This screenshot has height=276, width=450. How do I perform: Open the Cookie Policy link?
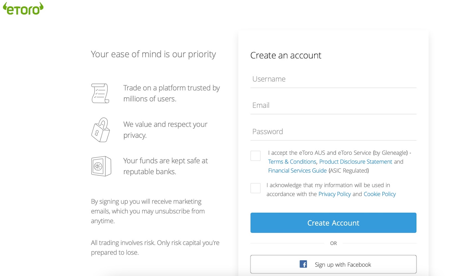[380, 194]
